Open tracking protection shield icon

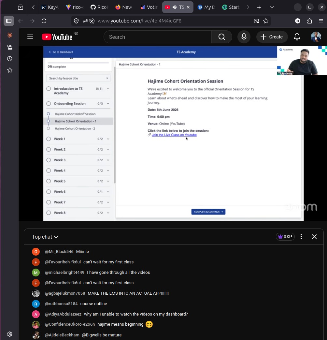tap(76, 21)
